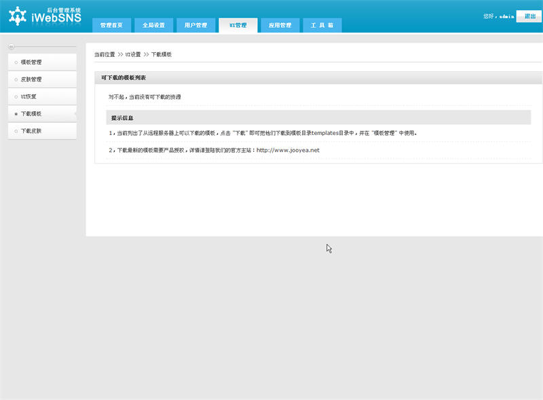The width and height of the screenshot is (543, 400).
Task: Click the 退出 logout button
Action: 529,16
